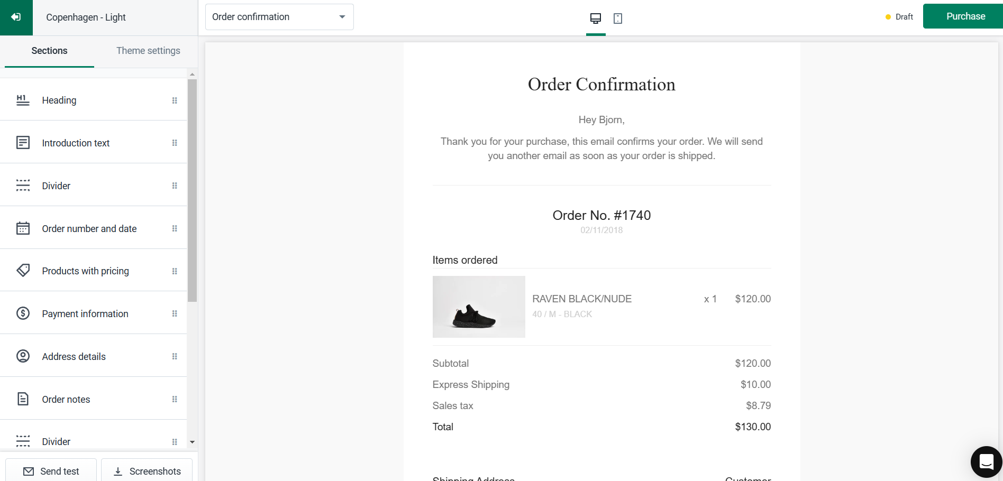Click the Purchase button
The image size is (1003, 481).
pyautogui.click(x=965, y=16)
